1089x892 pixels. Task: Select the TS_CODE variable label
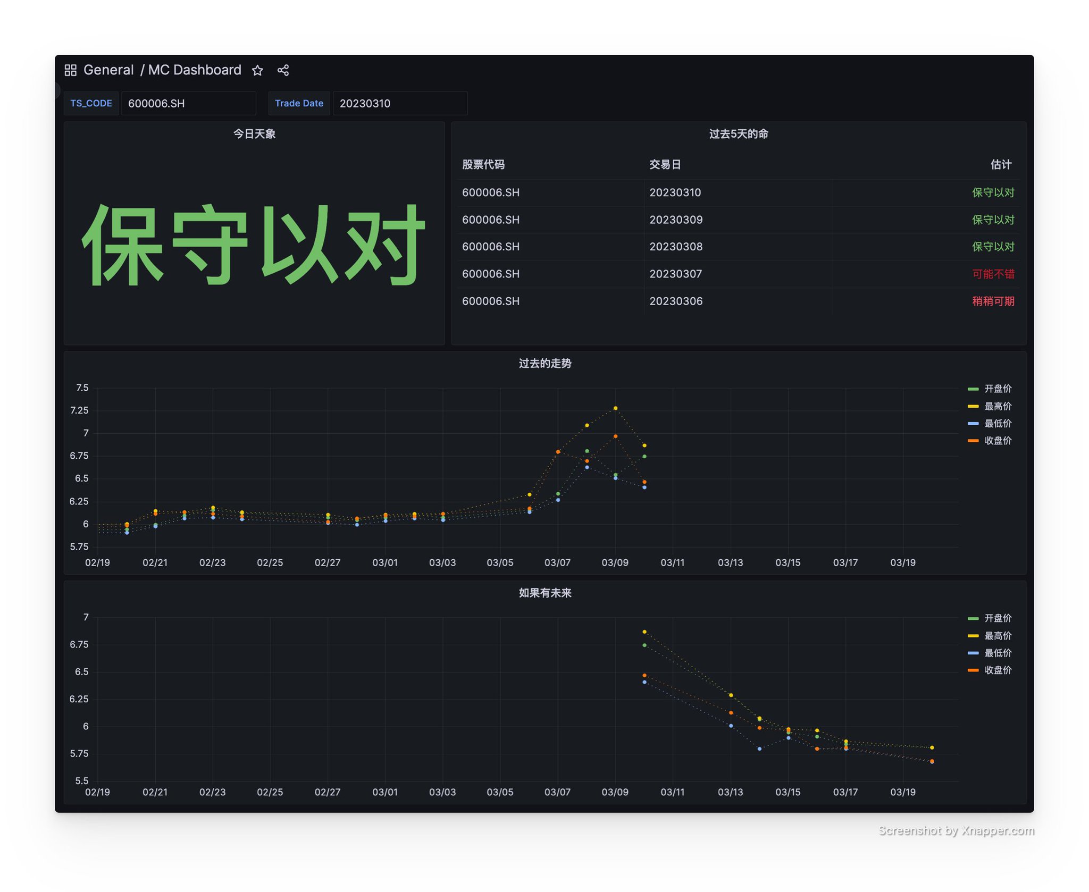coord(91,103)
